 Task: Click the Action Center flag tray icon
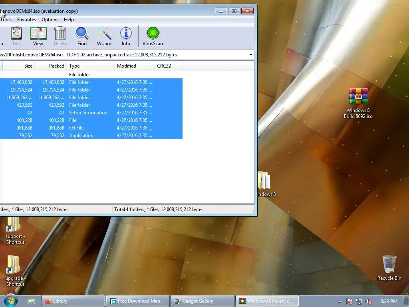(x=349, y=301)
